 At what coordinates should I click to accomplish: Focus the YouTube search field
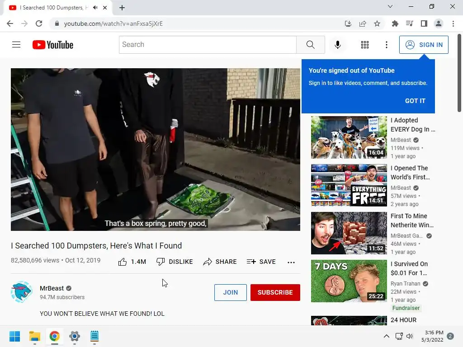tap(208, 45)
